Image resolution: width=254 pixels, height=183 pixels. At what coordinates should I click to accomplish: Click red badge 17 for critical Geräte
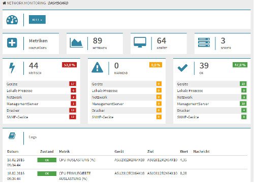click(73, 84)
